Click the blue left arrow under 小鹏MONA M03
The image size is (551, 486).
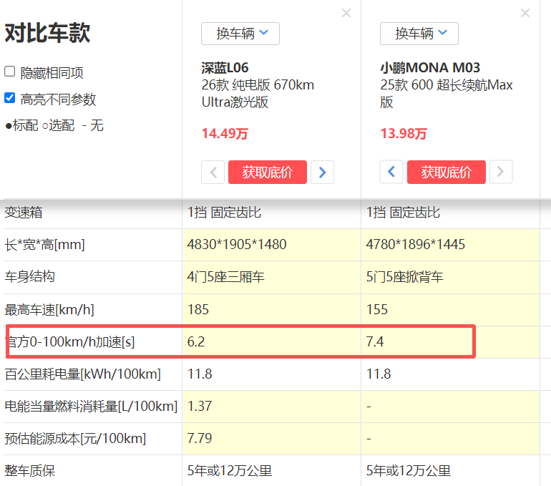391,172
